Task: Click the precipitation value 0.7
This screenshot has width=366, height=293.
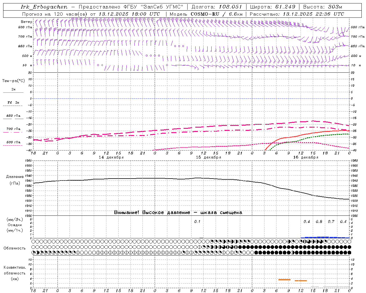Action: [331, 222]
